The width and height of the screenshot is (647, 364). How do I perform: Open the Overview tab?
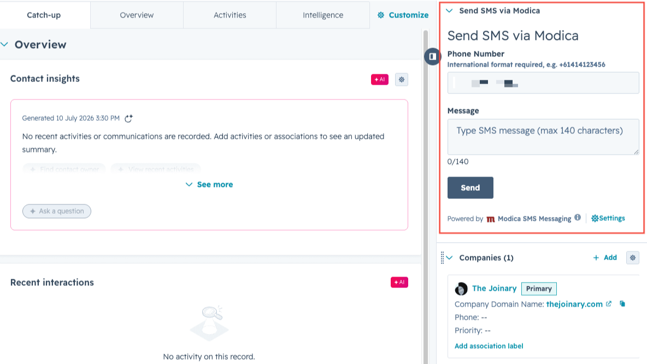137,15
